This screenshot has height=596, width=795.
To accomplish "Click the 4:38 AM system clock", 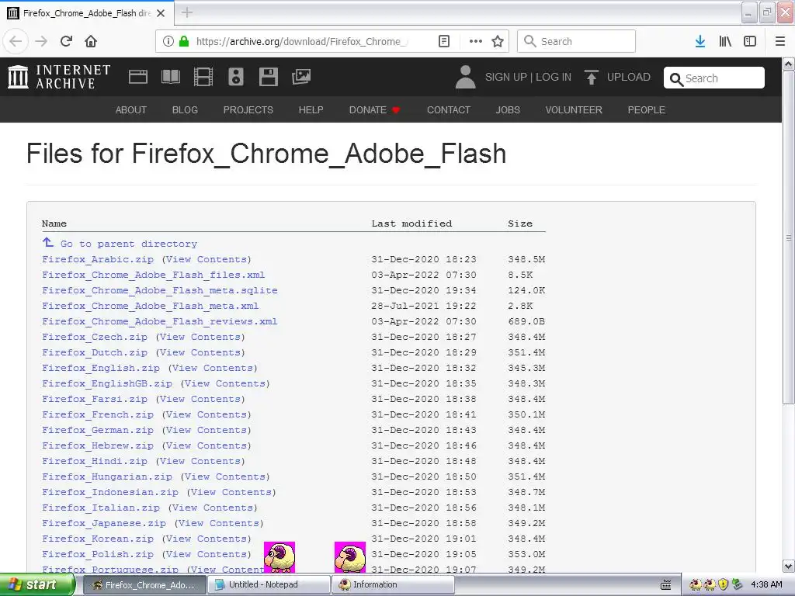I will [766, 585].
